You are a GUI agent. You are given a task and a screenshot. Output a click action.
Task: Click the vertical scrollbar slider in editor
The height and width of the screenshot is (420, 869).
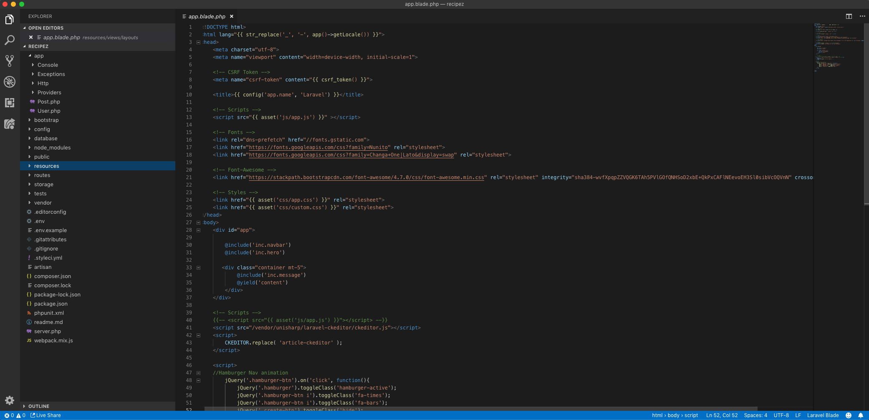pyautogui.click(x=866, y=114)
